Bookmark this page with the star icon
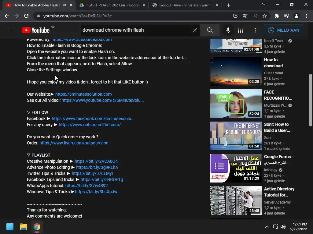The width and height of the screenshot is (313, 234). click(265, 16)
